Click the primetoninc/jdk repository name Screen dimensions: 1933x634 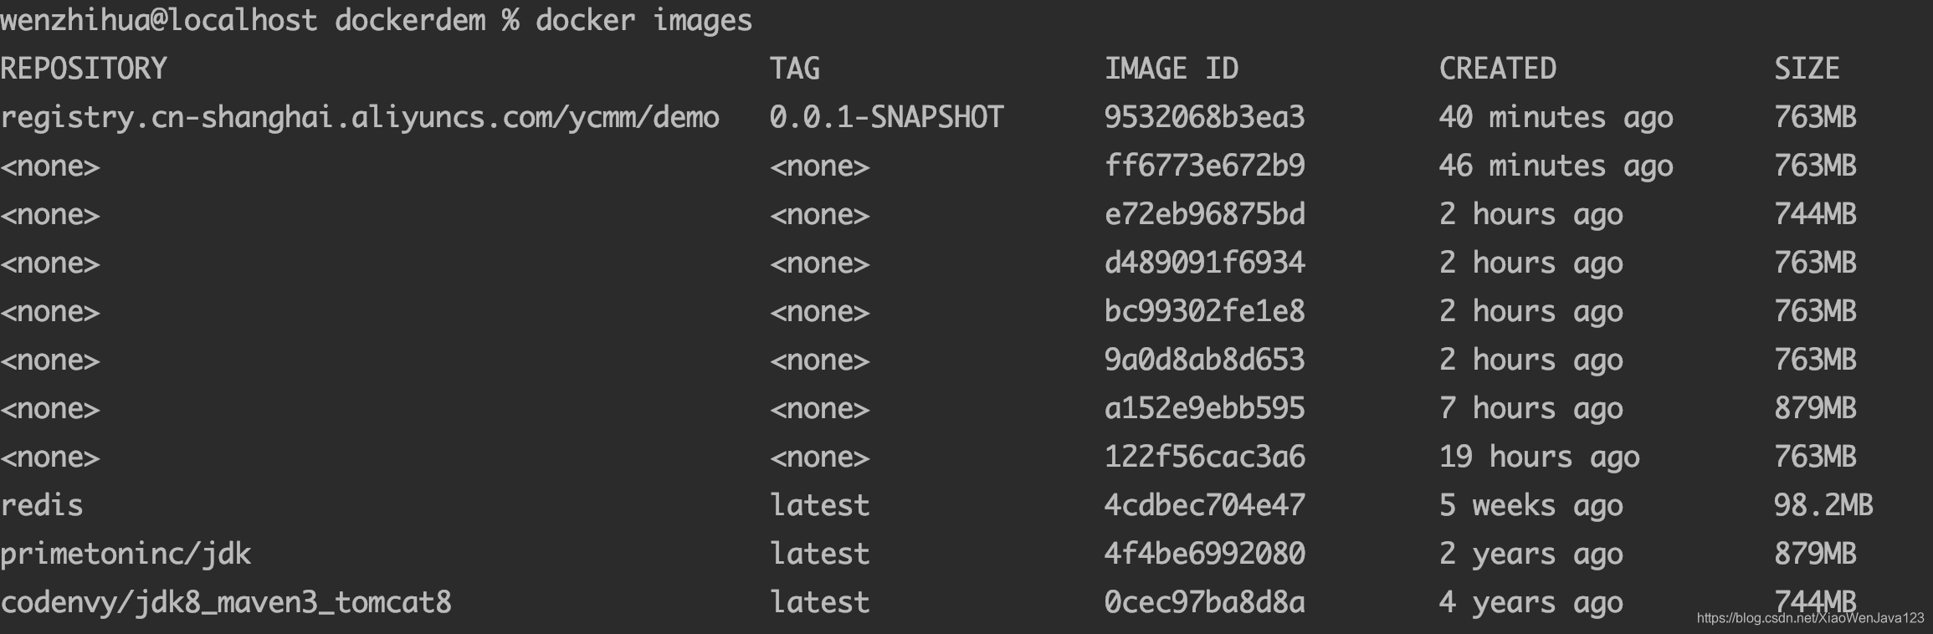[x=126, y=555]
